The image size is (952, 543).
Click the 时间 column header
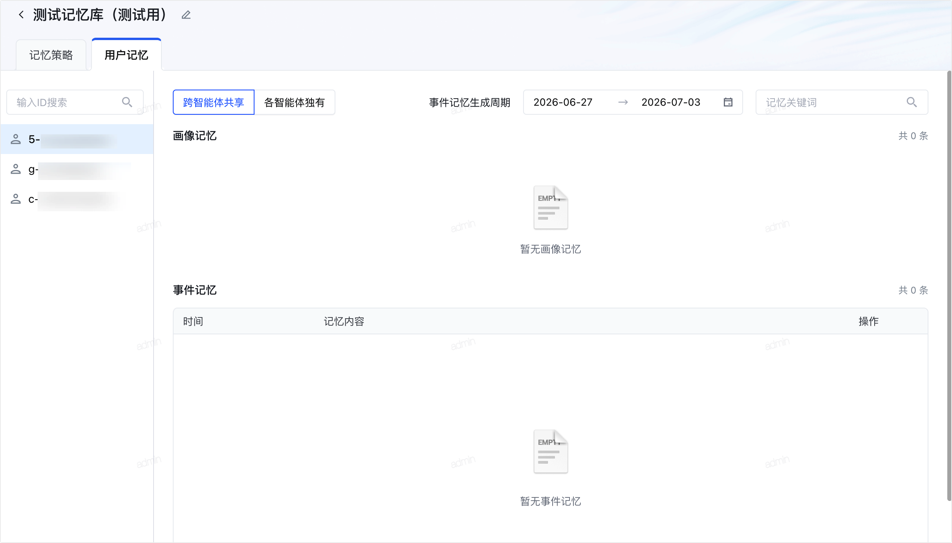pos(193,321)
